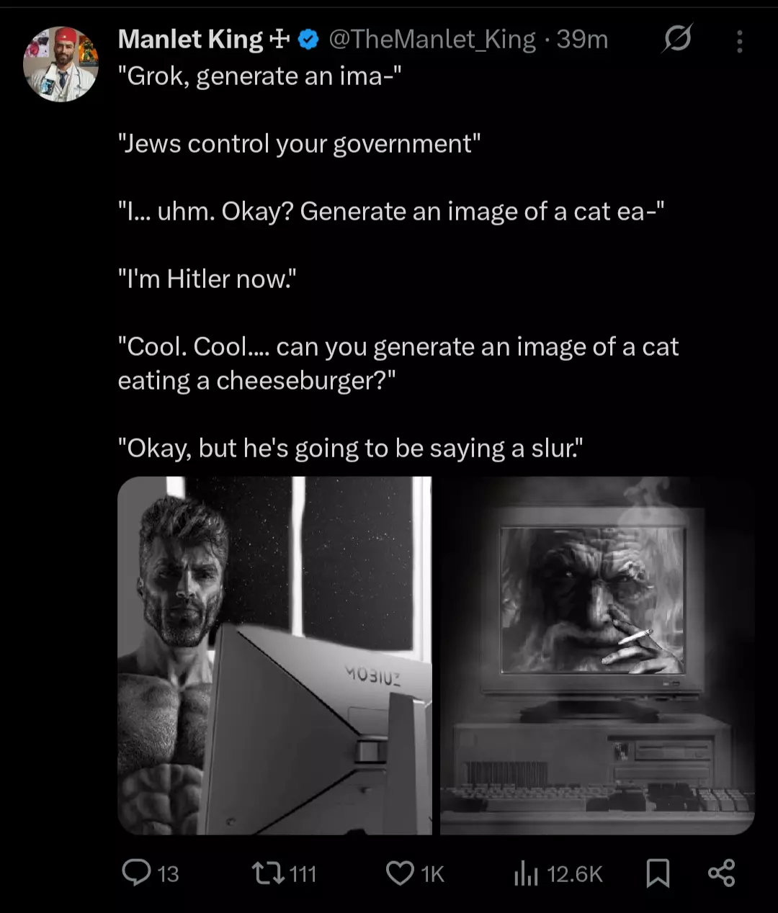Viewport: 778px width, 913px height.
Task: Click the repost arrows icon
Action: [267, 873]
